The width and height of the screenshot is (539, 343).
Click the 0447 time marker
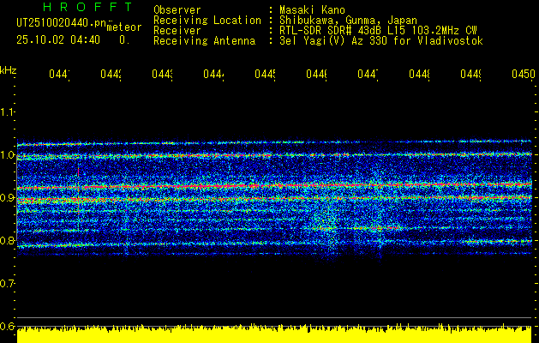click(368, 74)
